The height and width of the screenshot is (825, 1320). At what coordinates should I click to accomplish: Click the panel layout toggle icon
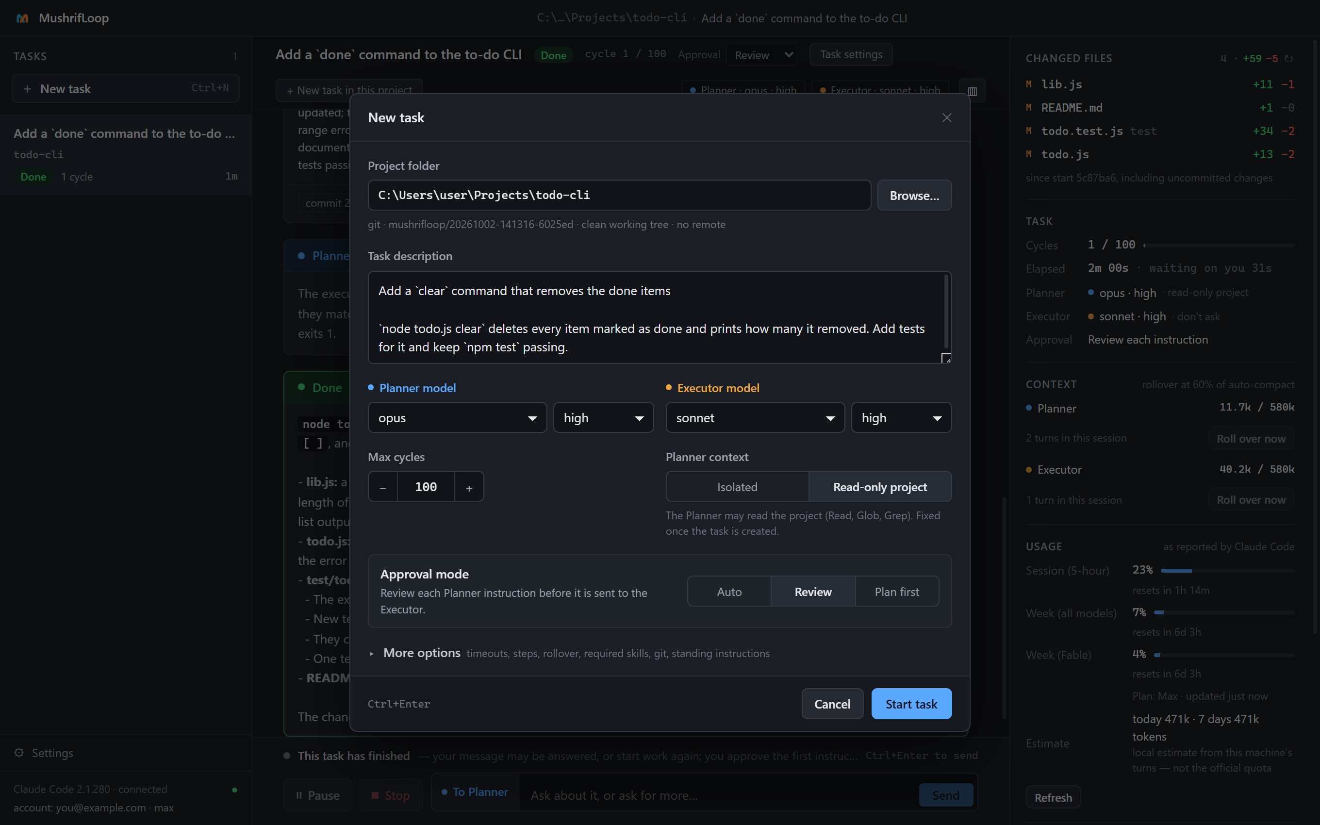[x=972, y=91]
